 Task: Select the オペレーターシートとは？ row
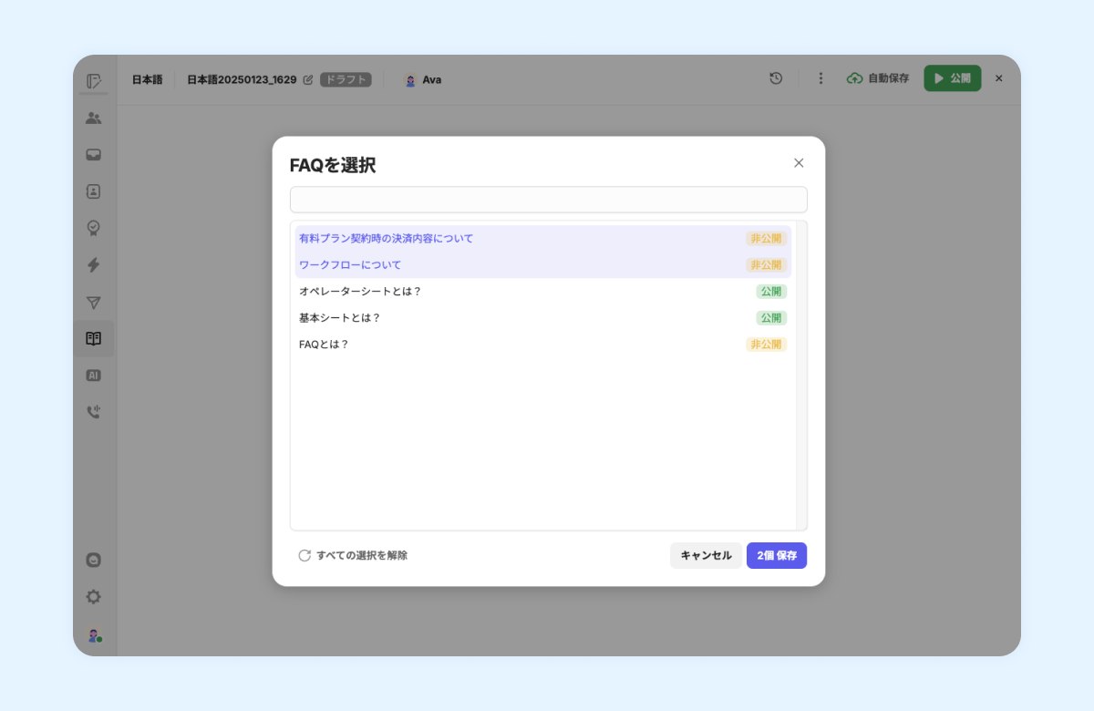pos(542,292)
